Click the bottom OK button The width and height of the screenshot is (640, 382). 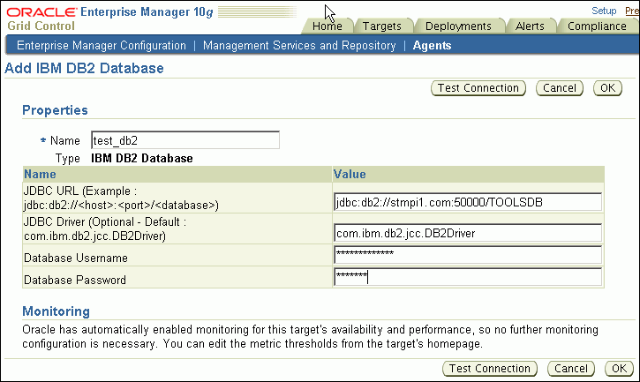[619, 369]
